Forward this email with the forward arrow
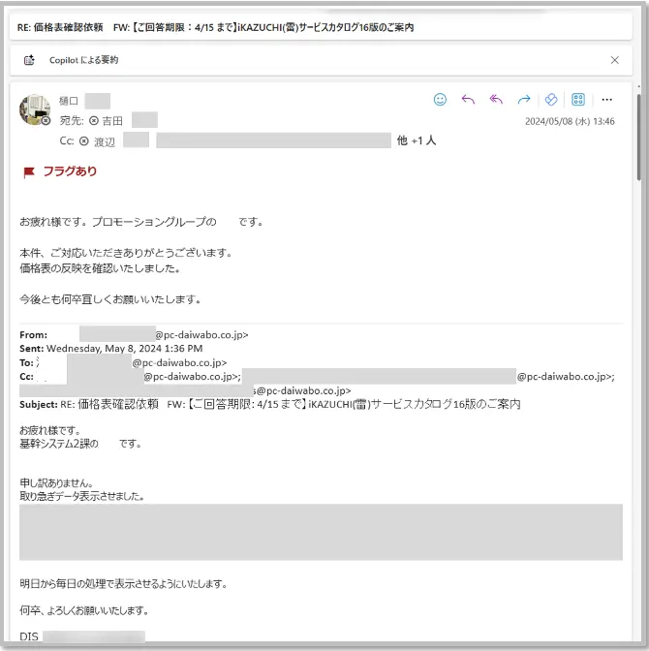 coord(524,100)
